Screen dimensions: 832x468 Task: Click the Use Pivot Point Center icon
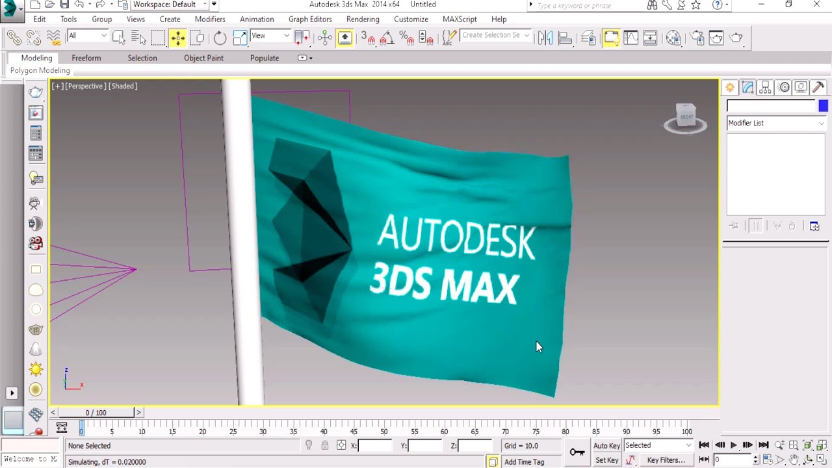click(302, 38)
